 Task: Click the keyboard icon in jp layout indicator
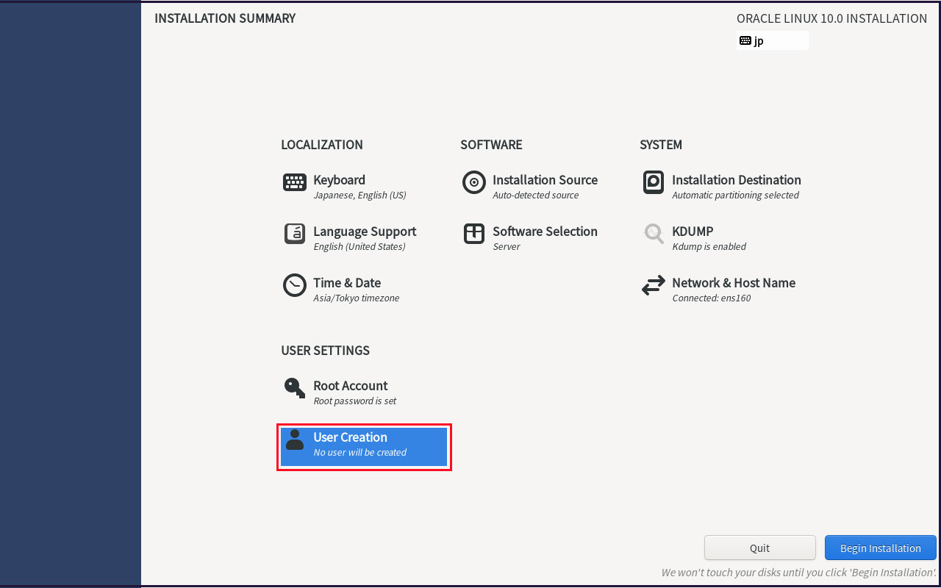(745, 40)
